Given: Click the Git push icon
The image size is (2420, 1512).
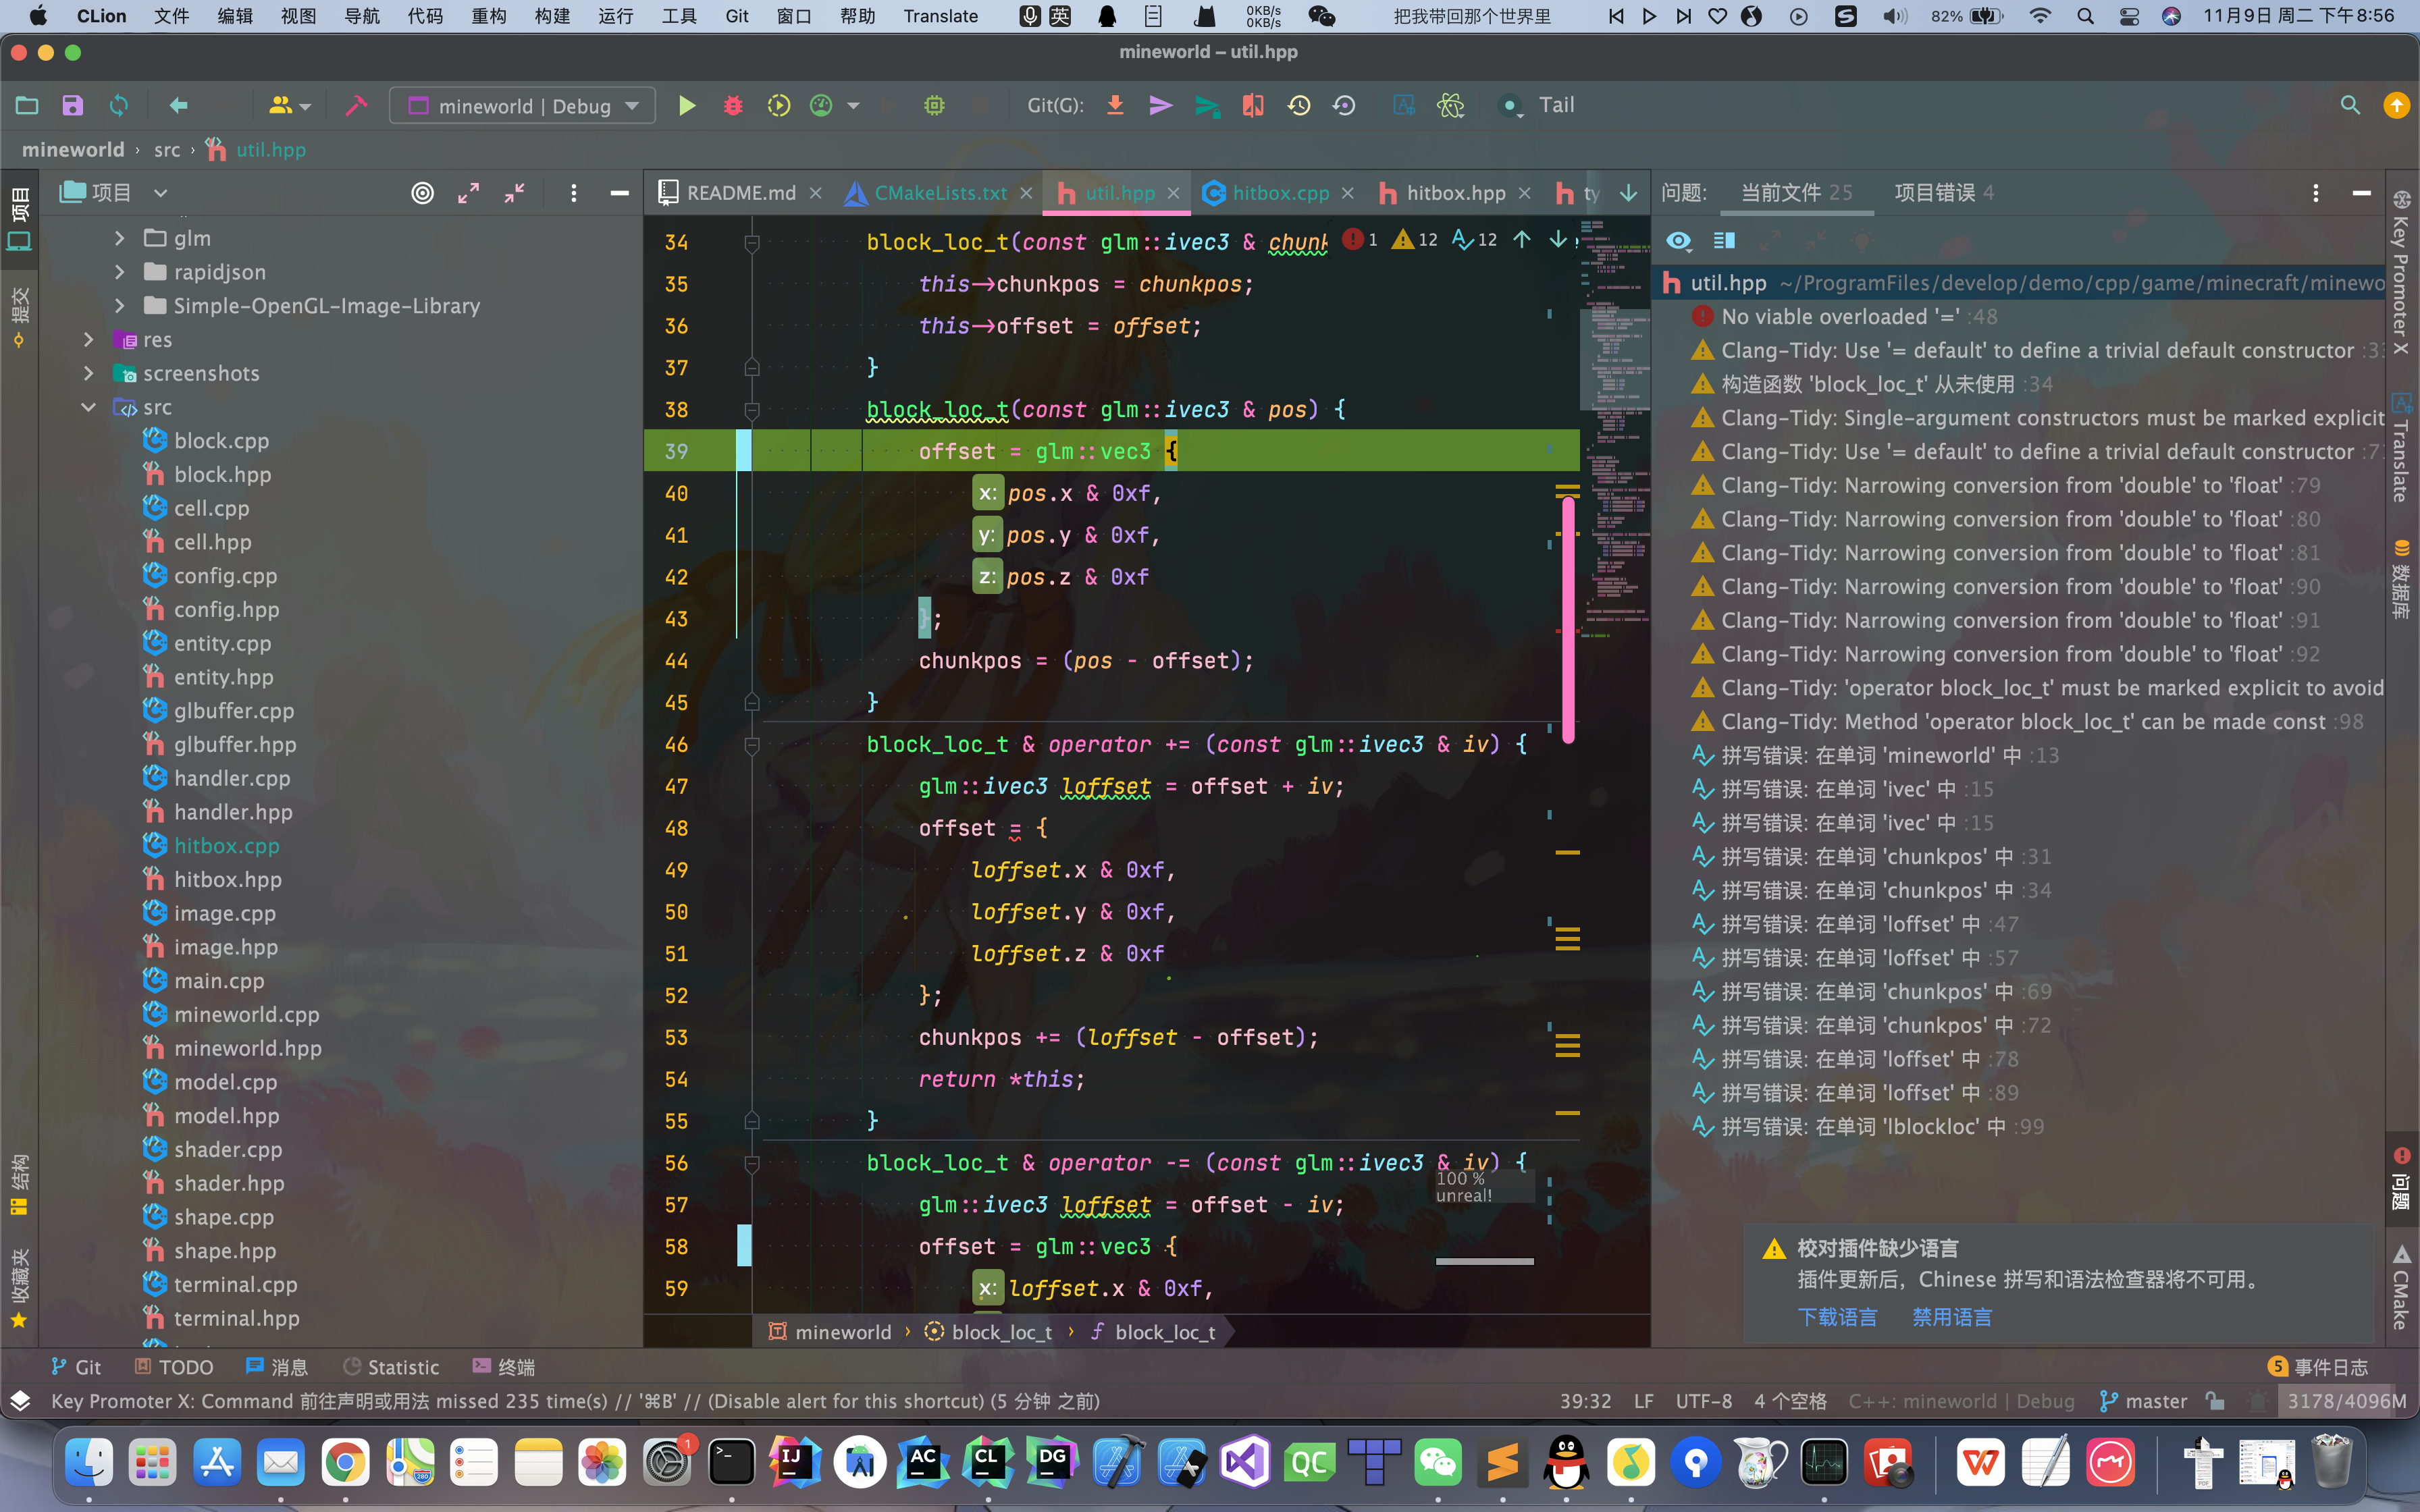Looking at the screenshot, I should [1207, 106].
